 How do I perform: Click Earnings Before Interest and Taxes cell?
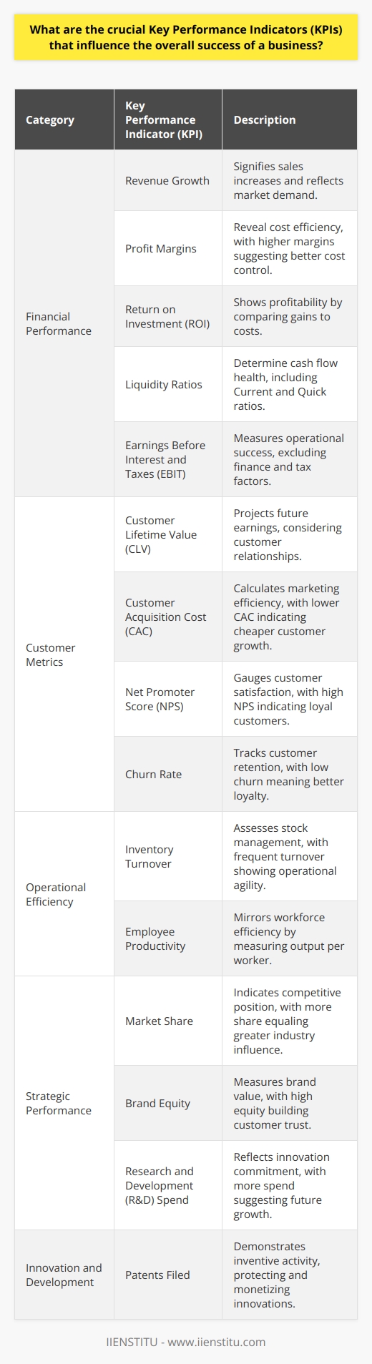point(168,459)
